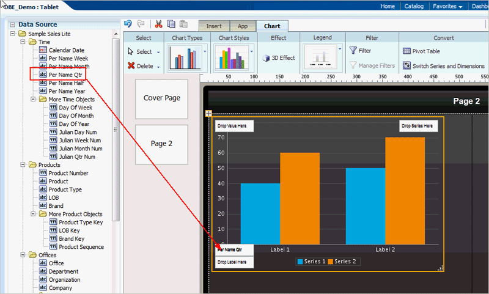Image resolution: width=489 pixels, height=294 pixels.
Task: Click the Undo icon in the toolbar
Action: pos(128,24)
